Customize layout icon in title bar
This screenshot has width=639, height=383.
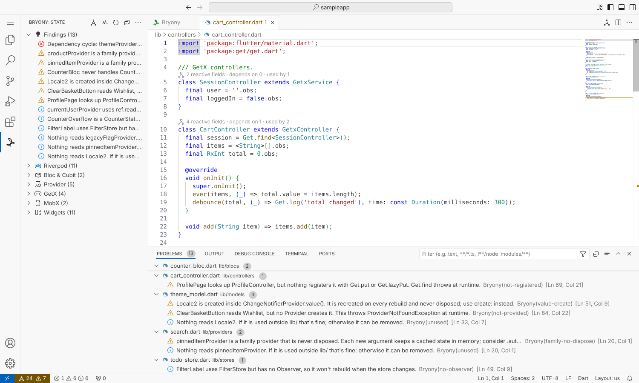click(x=600, y=7)
